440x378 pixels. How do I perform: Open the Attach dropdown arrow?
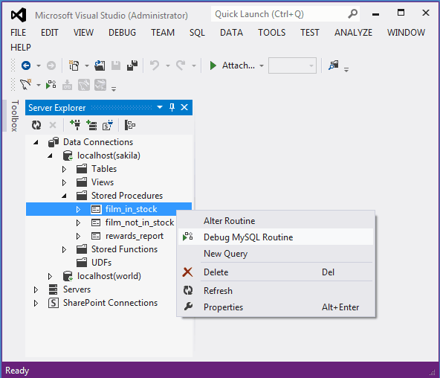(x=262, y=65)
